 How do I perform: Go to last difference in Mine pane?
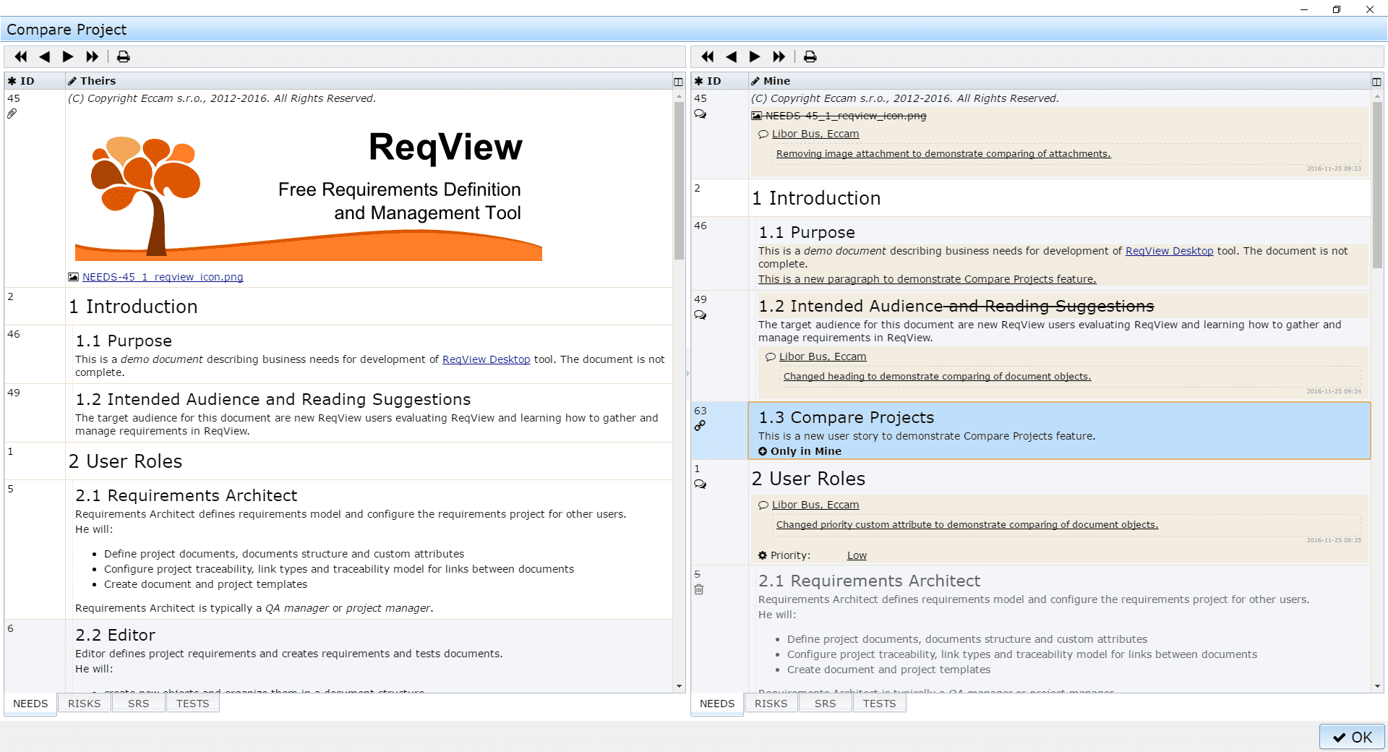coord(779,56)
